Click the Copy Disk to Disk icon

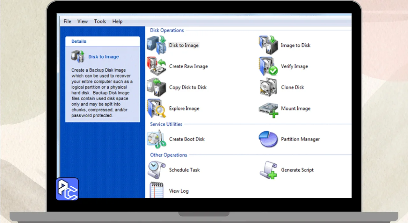coord(157,87)
